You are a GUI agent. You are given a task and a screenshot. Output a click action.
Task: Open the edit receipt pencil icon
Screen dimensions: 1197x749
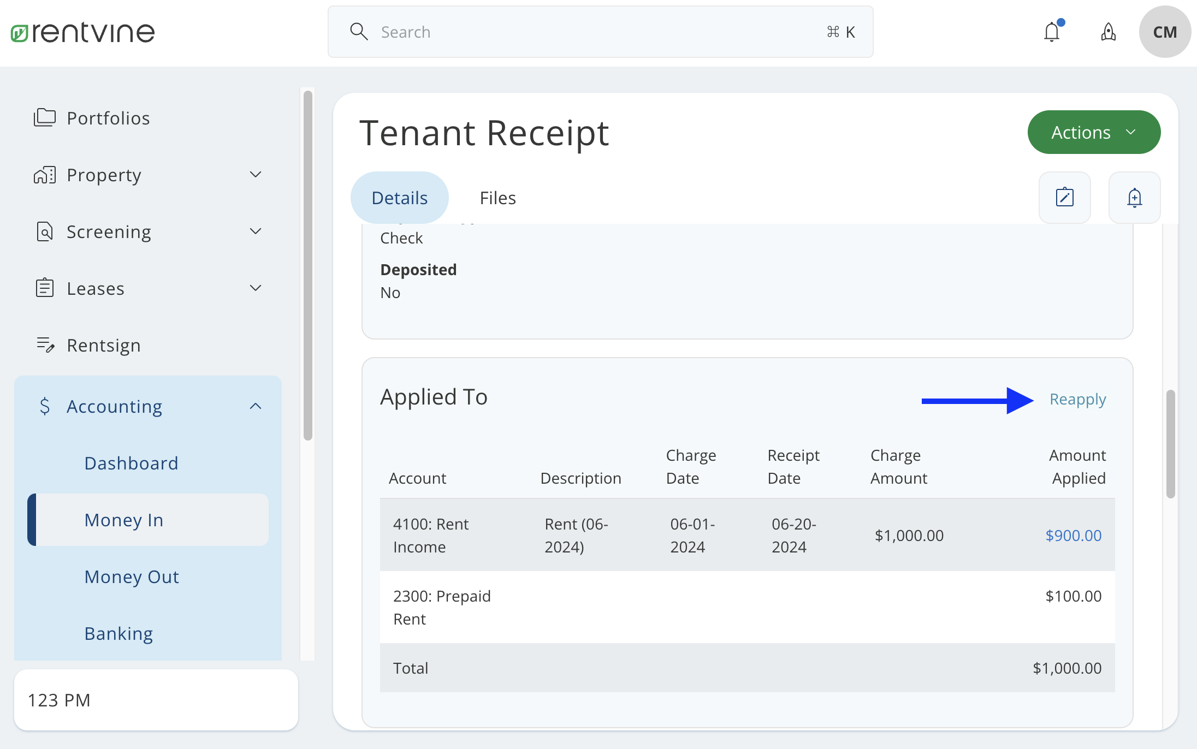coord(1064,198)
